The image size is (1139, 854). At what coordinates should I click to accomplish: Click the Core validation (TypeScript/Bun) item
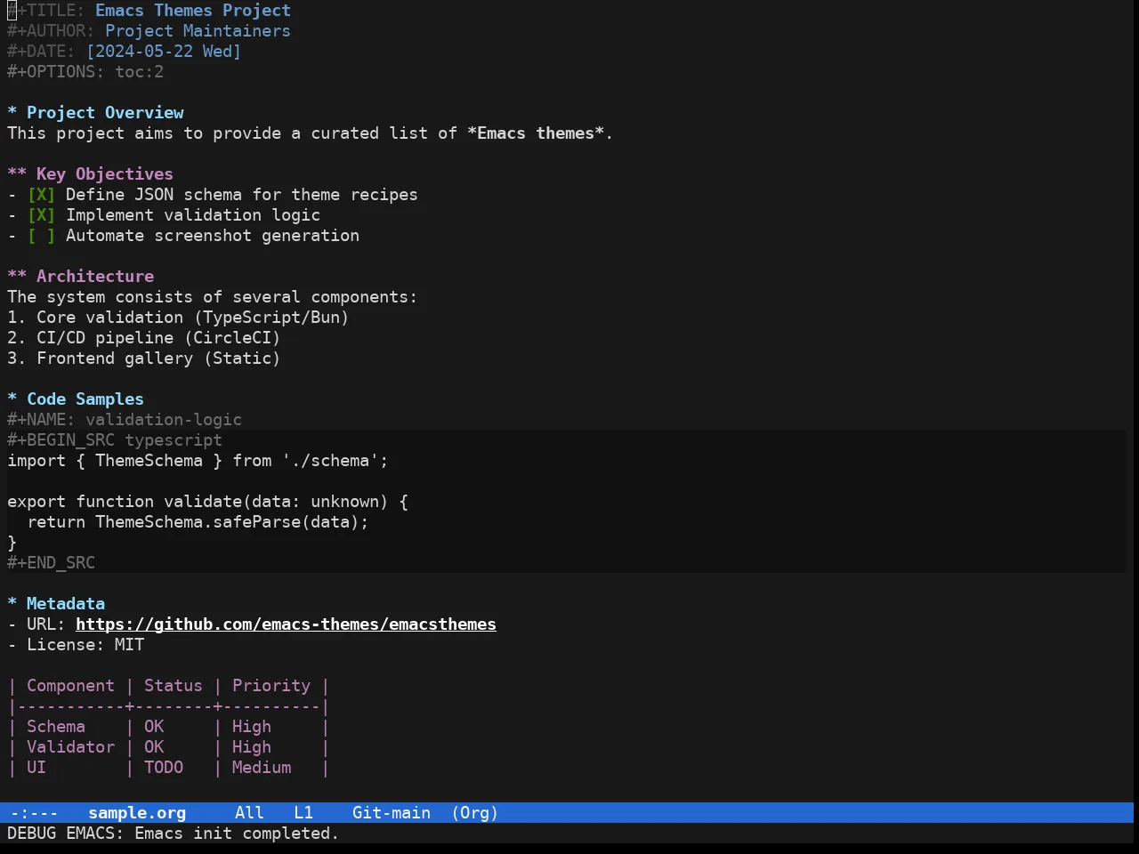point(178,318)
